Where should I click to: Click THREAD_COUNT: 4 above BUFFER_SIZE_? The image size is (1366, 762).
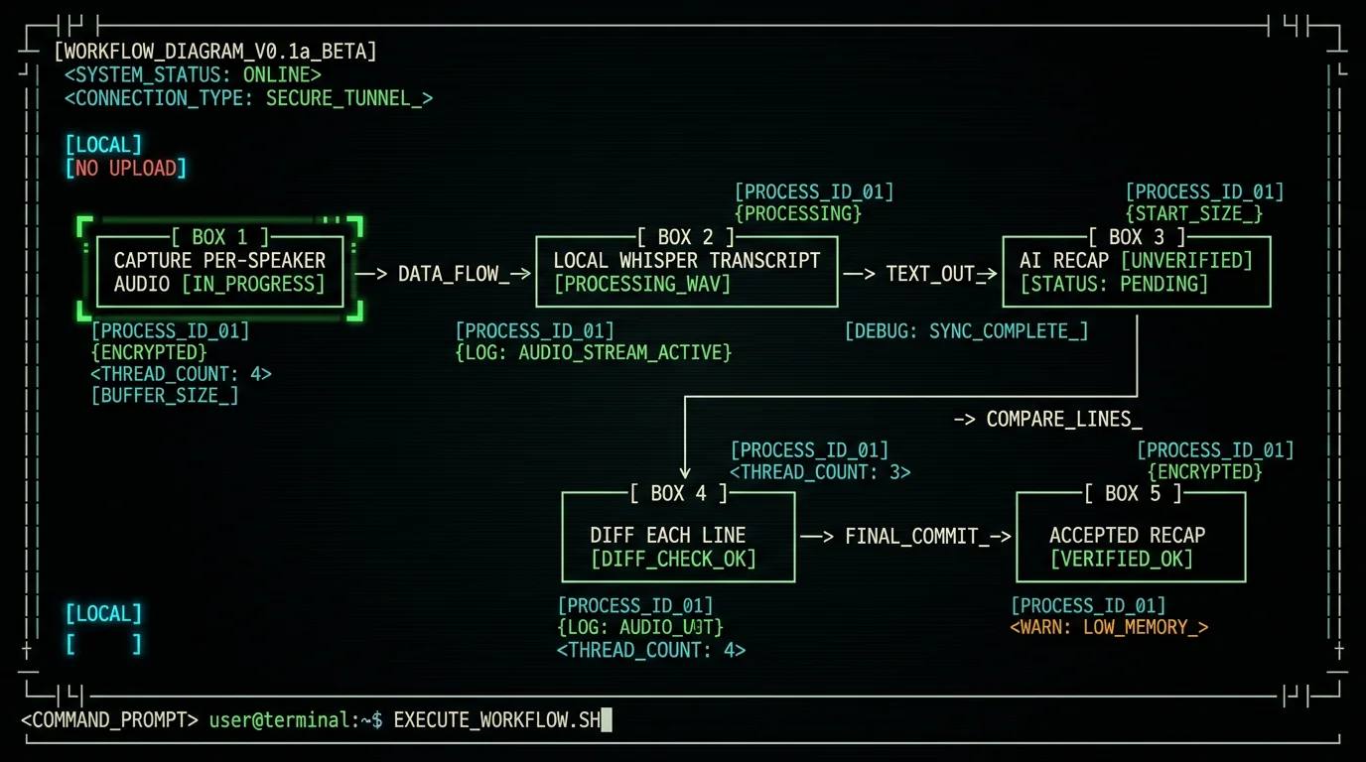tap(181, 374)
